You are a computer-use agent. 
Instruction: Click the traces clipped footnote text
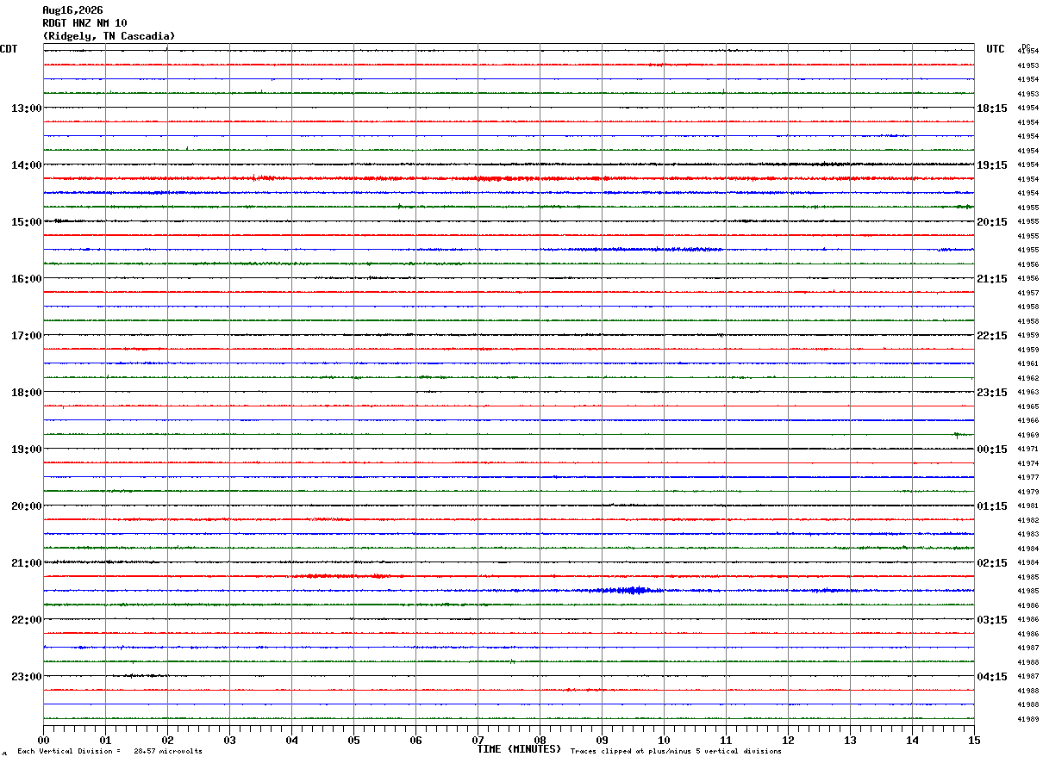(676, 752)
